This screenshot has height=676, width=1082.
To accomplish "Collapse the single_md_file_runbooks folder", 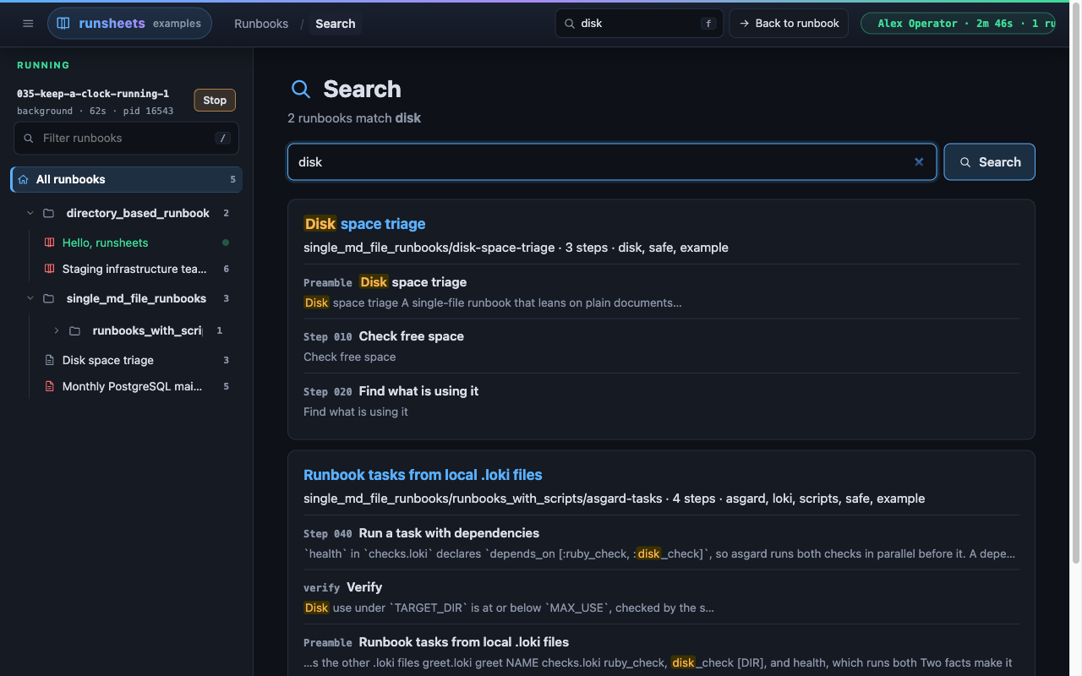I will 30,298.
